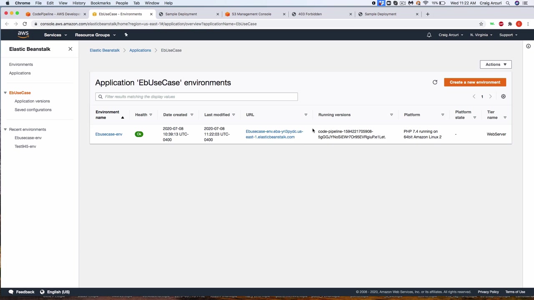The width and height of the screenshot is (534, 300).
Task: Collapse the EbUseCase sidebar section
Action: tap(5, 93)
